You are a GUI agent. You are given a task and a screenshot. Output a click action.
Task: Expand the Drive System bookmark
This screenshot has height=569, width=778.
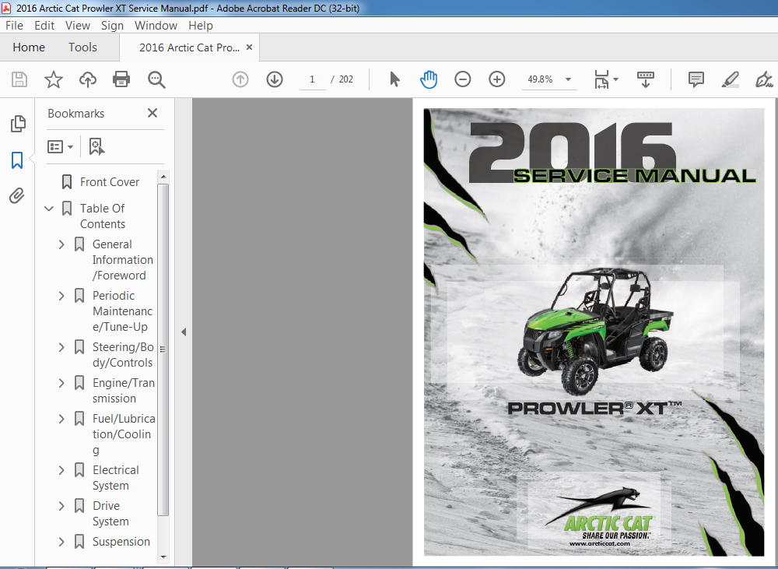[x=61, y=506]
